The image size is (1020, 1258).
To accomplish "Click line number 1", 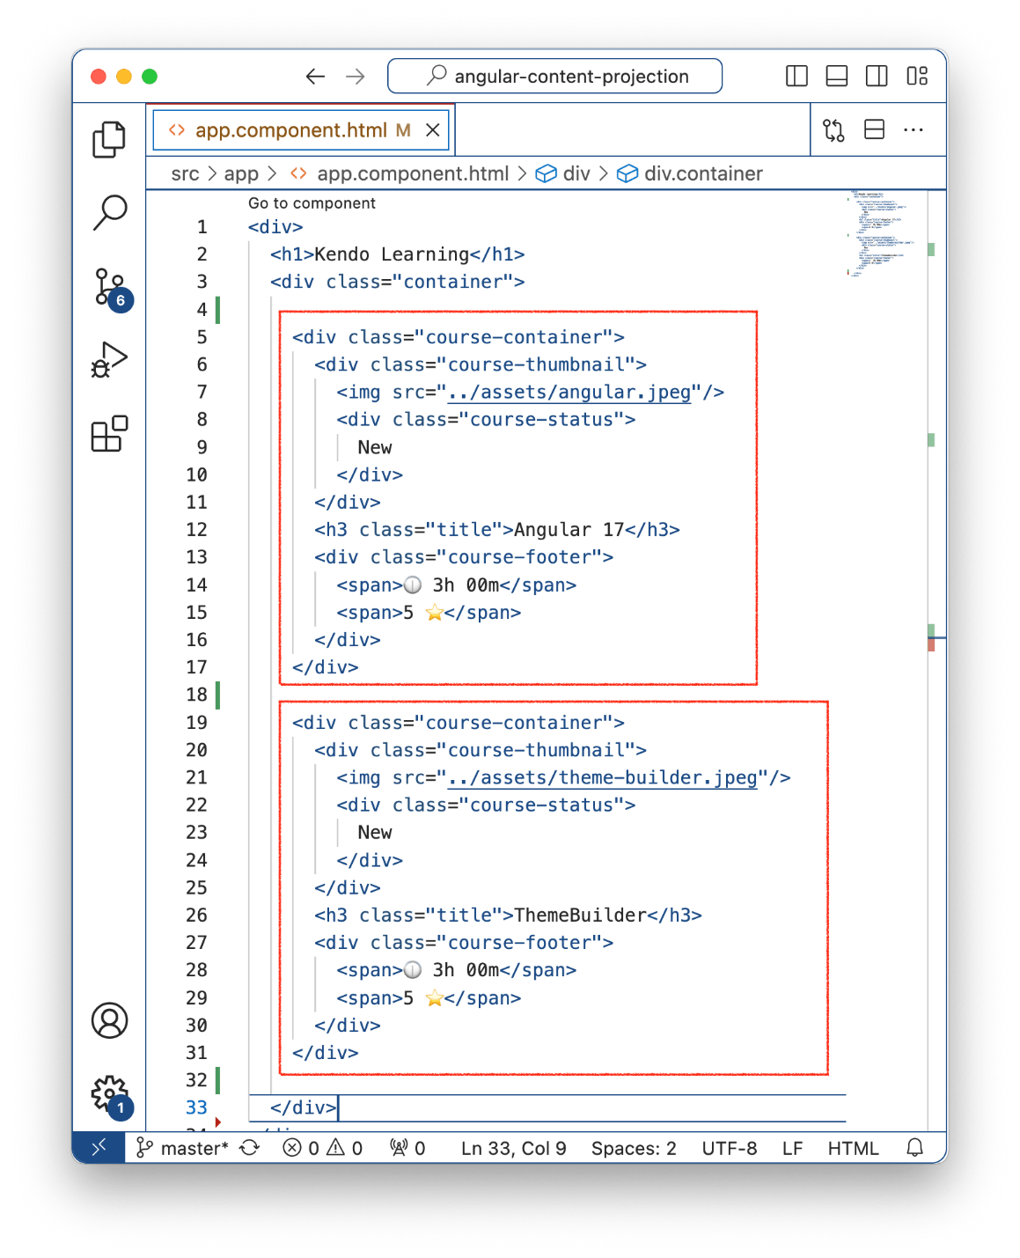I will (202, 227).
